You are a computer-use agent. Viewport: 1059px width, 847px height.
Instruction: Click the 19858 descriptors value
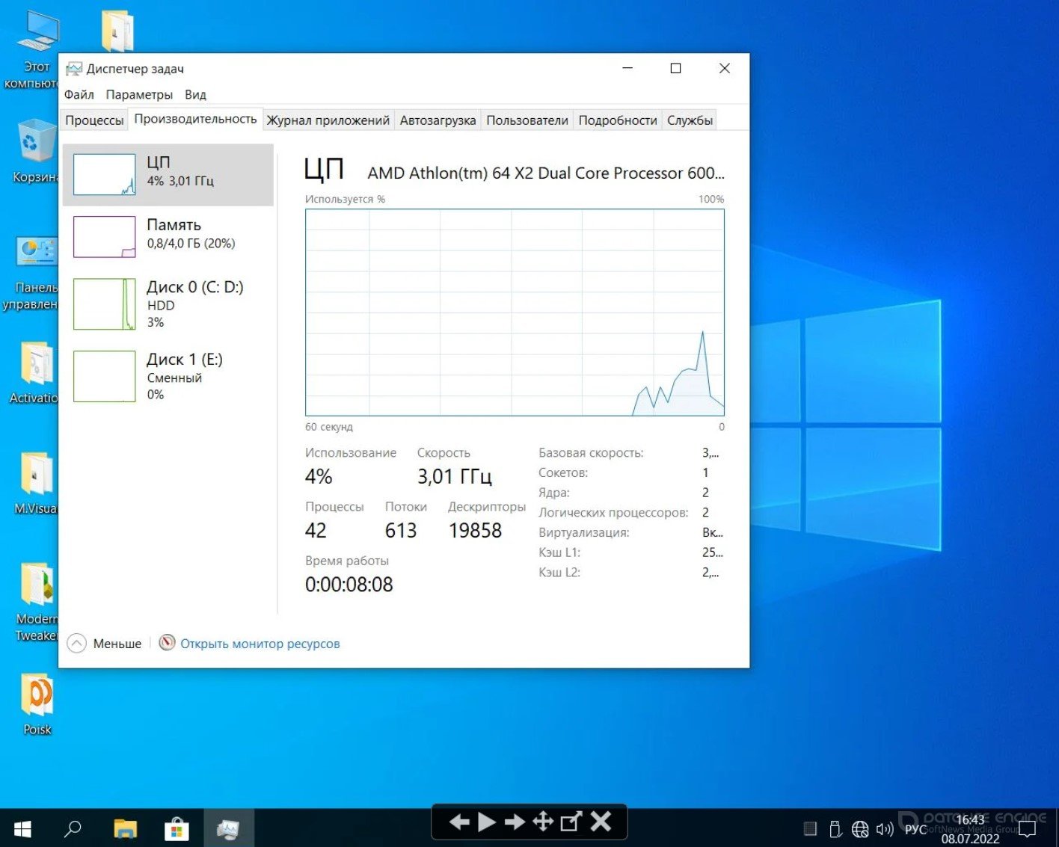(x=475, y=530)
